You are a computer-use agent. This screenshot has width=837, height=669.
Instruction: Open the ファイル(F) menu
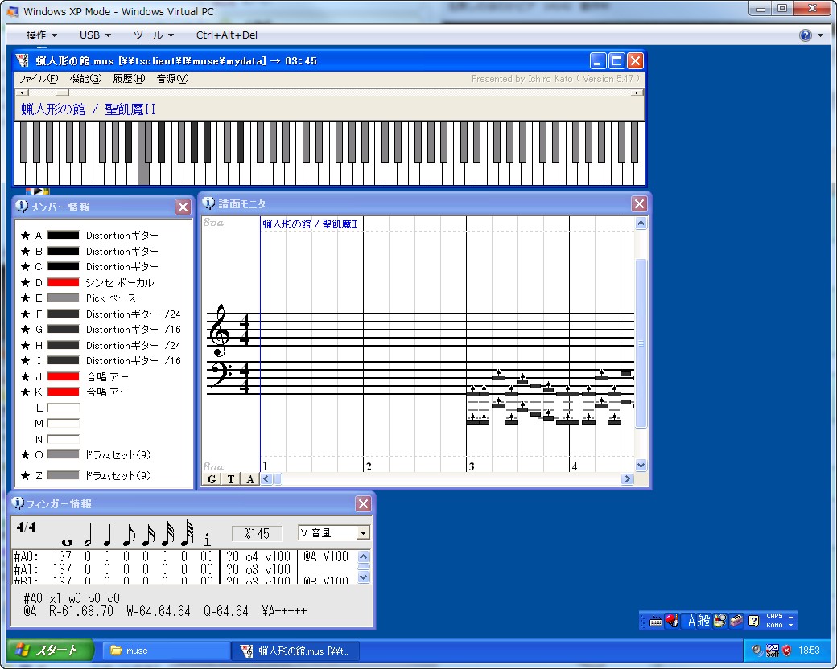click(38, 79)
